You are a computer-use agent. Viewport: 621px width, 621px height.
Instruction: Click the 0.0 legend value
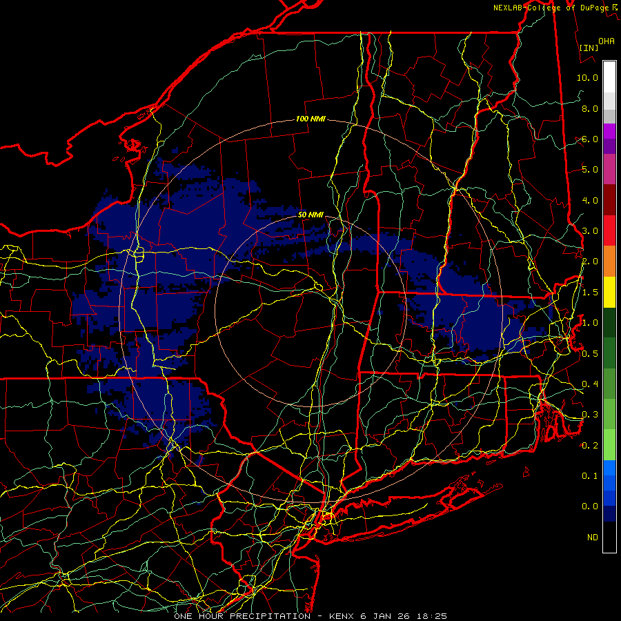(590, 506)
